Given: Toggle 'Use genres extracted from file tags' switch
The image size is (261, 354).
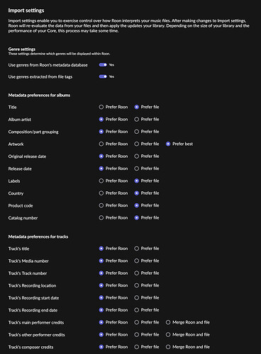Looking at the screenshot, I should (x=103, y=76).
